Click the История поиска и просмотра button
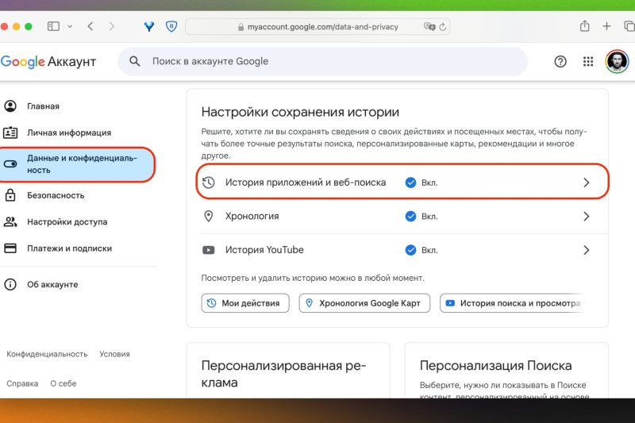This screenshot has width=635, height=423. pos(513,303)
